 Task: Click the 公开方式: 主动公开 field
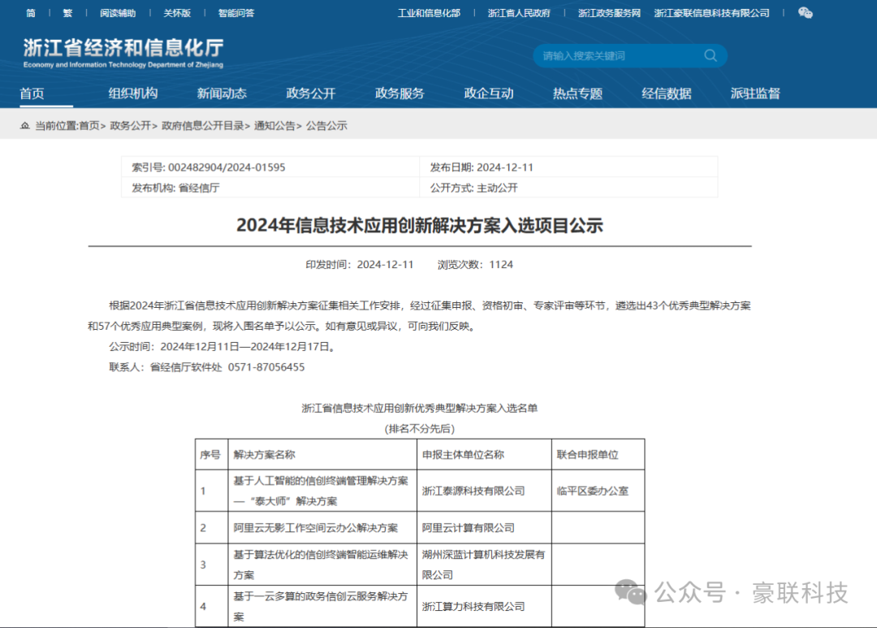tap(473, 188)
